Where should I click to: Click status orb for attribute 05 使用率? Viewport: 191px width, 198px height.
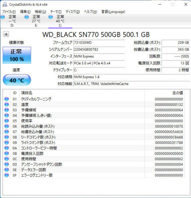coord(6,121)
